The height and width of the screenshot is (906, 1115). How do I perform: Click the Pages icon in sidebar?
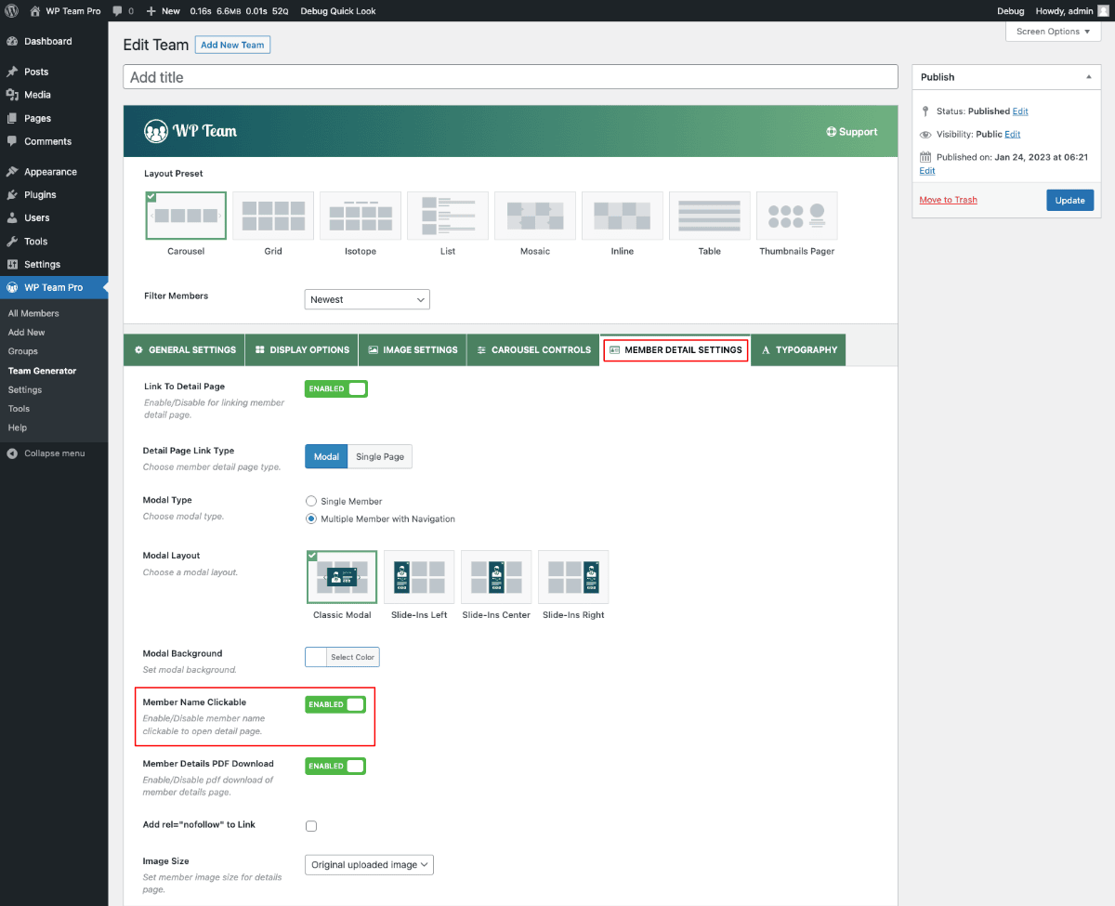(12, 118)
